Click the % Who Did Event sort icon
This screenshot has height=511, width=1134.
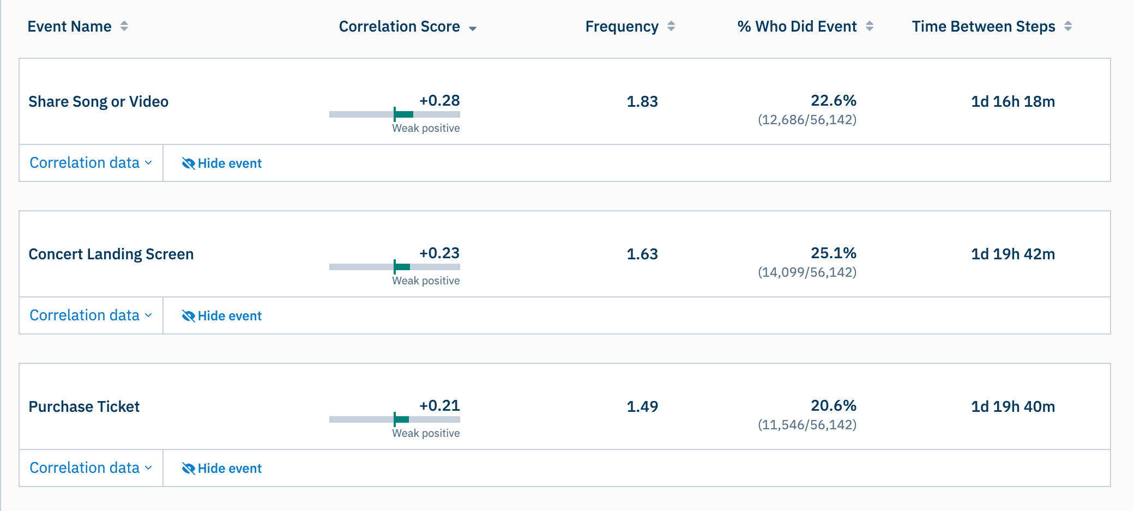[x=870, y=26]
